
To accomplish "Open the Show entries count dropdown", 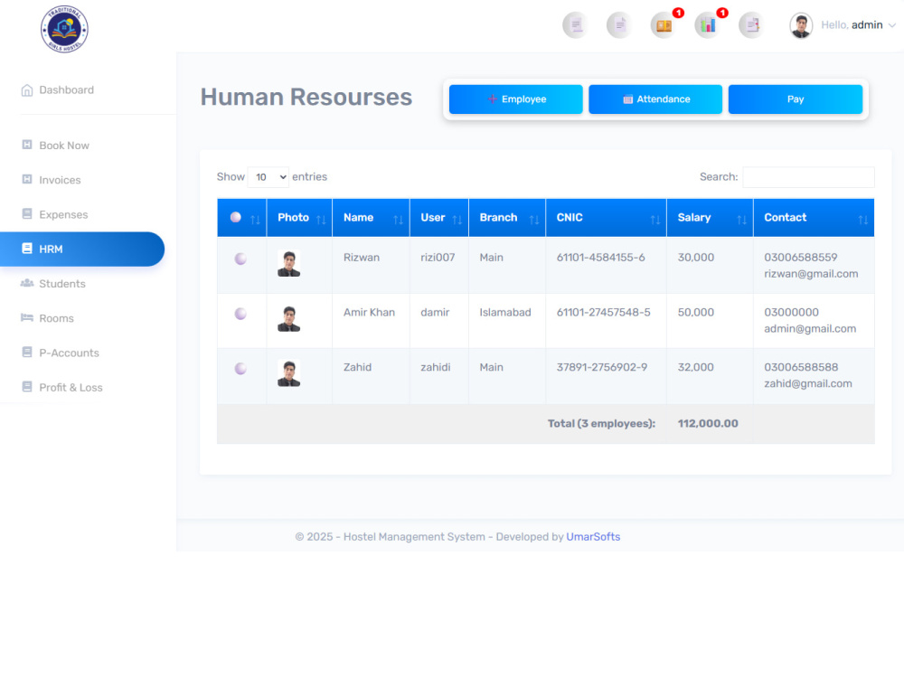I will tap(268, 177).
